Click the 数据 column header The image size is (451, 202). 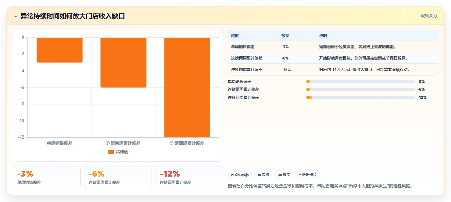pyautogui.click(x=285, y=36)
